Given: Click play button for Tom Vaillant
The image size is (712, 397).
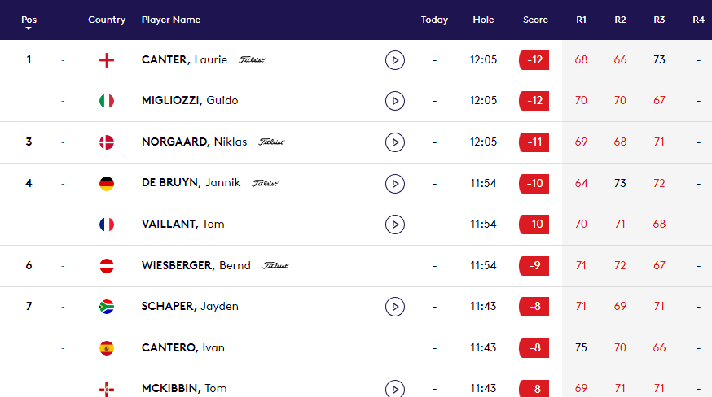Looking at the screenshot, I should (x=394, y=225).
